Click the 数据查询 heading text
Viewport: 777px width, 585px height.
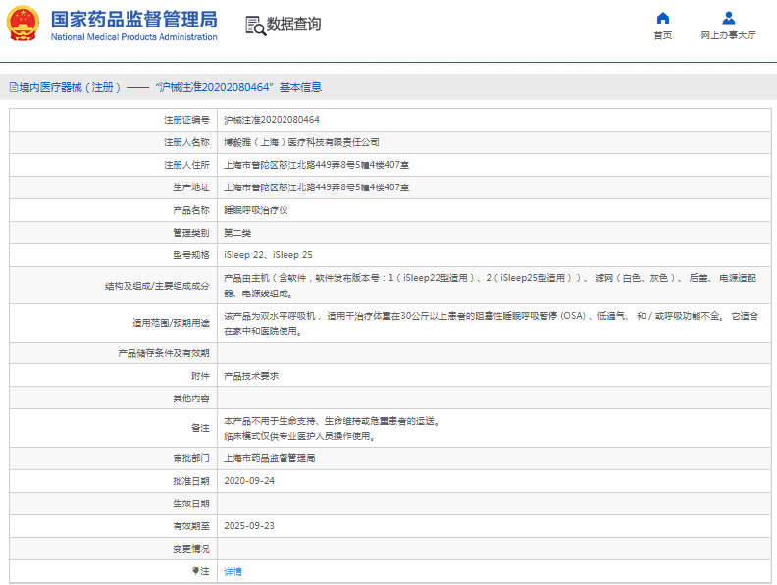293,25
